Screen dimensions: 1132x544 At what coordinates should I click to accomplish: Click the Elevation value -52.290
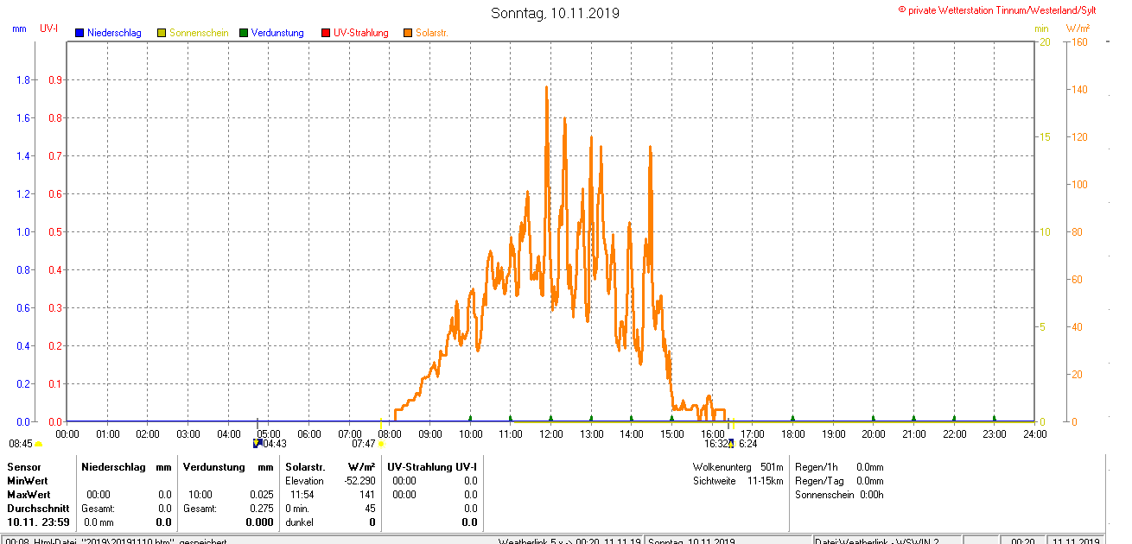coord(359,481)
